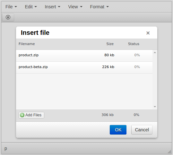The width and height of the screenshot is (173, 155).
Task: Click the file list scroll up arrow
Action: click(x=155, y=52)
